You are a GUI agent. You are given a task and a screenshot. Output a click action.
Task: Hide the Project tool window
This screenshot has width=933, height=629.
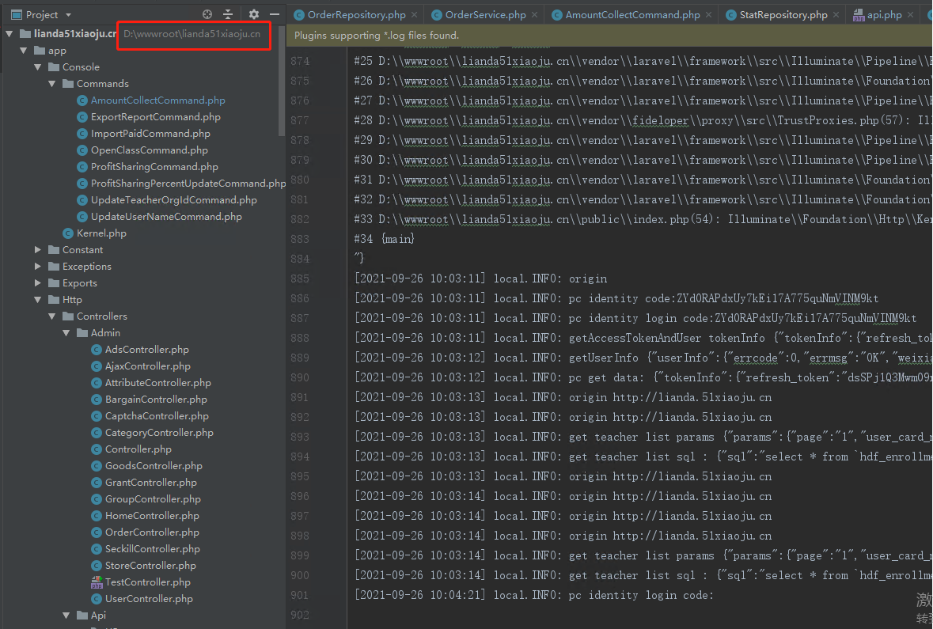click(275, 14)
